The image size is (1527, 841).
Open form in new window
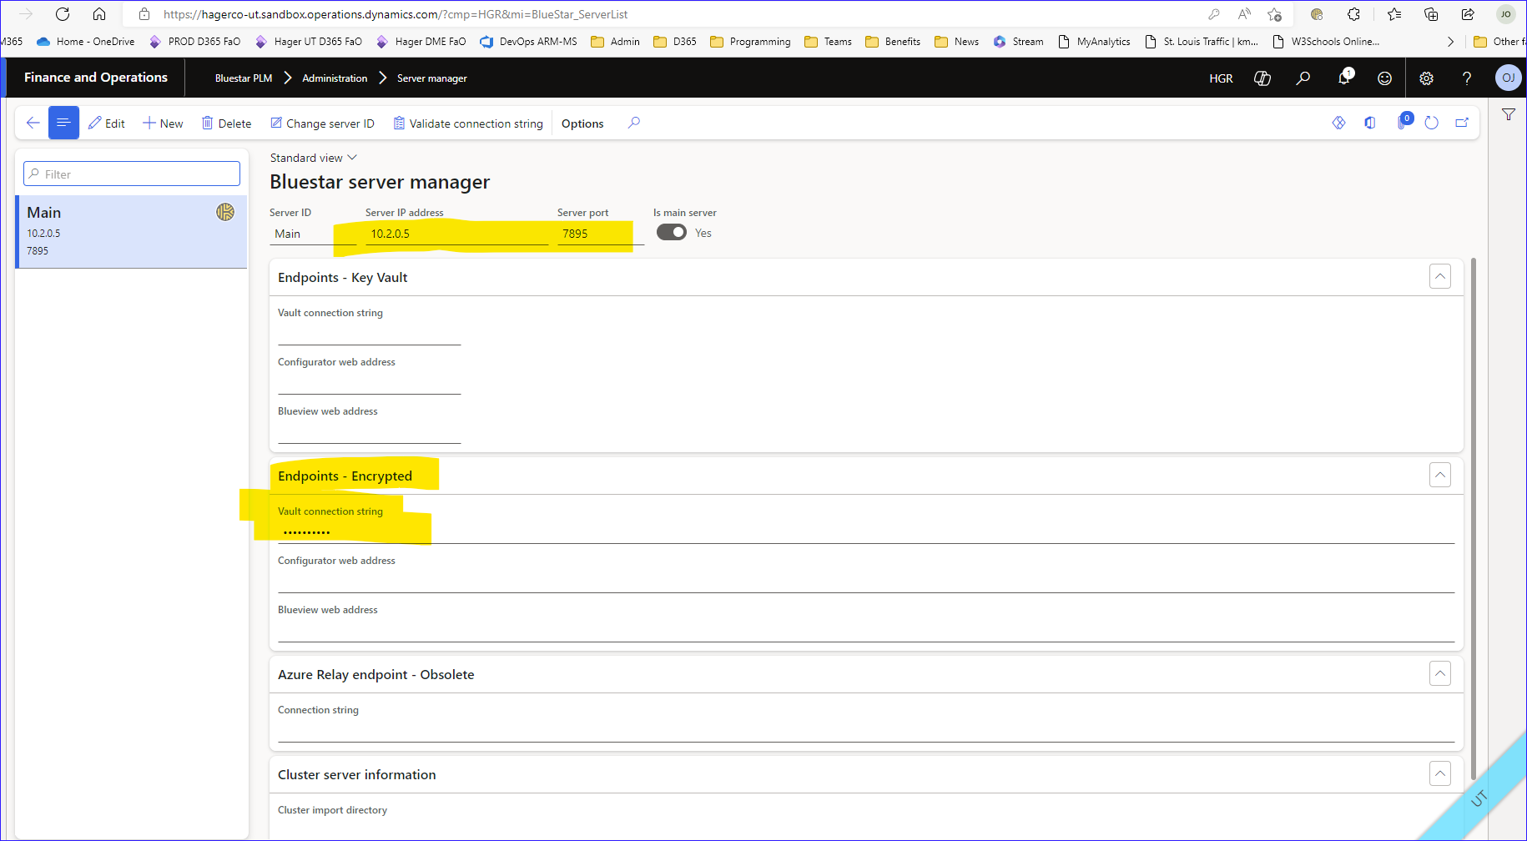pyautogui.click(x=1462, y=123)
